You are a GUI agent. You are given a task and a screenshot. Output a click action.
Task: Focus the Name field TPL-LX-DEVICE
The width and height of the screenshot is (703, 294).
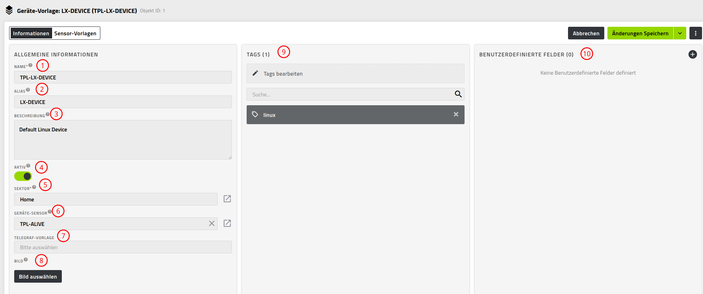123,77
